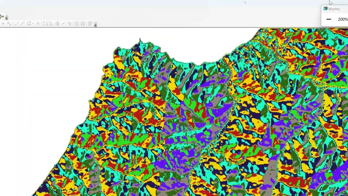Activate the Reshape Feature tool
Viewport: 348px width, 196px height.
click(x=51, y=24)
